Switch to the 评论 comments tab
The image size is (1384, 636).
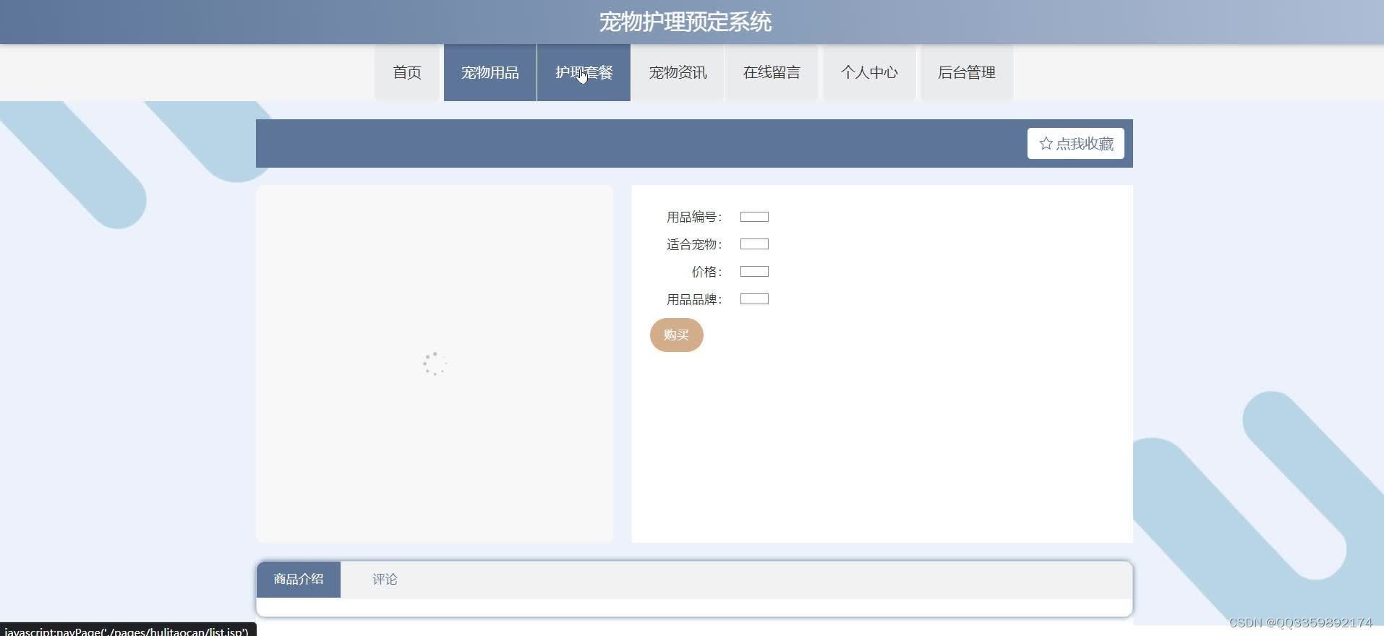tap(385, 580)
